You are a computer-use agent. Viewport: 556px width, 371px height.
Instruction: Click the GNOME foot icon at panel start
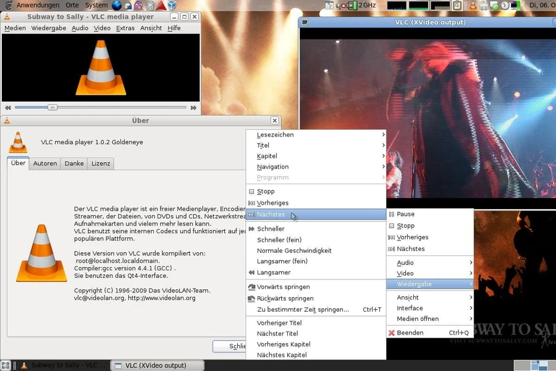(8, 5)
